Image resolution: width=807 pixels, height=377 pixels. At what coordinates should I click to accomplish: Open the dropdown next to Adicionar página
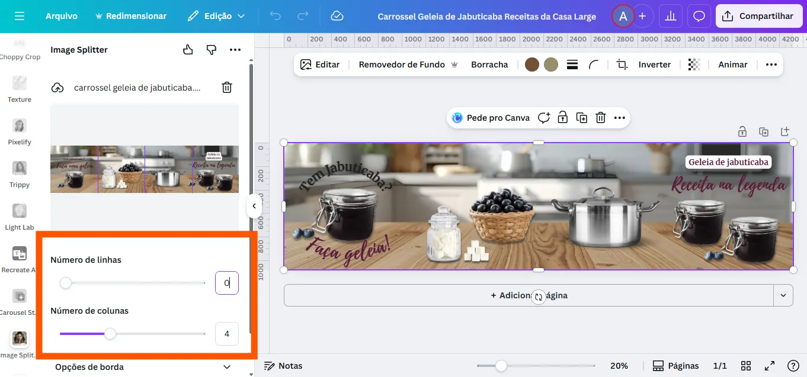tap(783, 295)
